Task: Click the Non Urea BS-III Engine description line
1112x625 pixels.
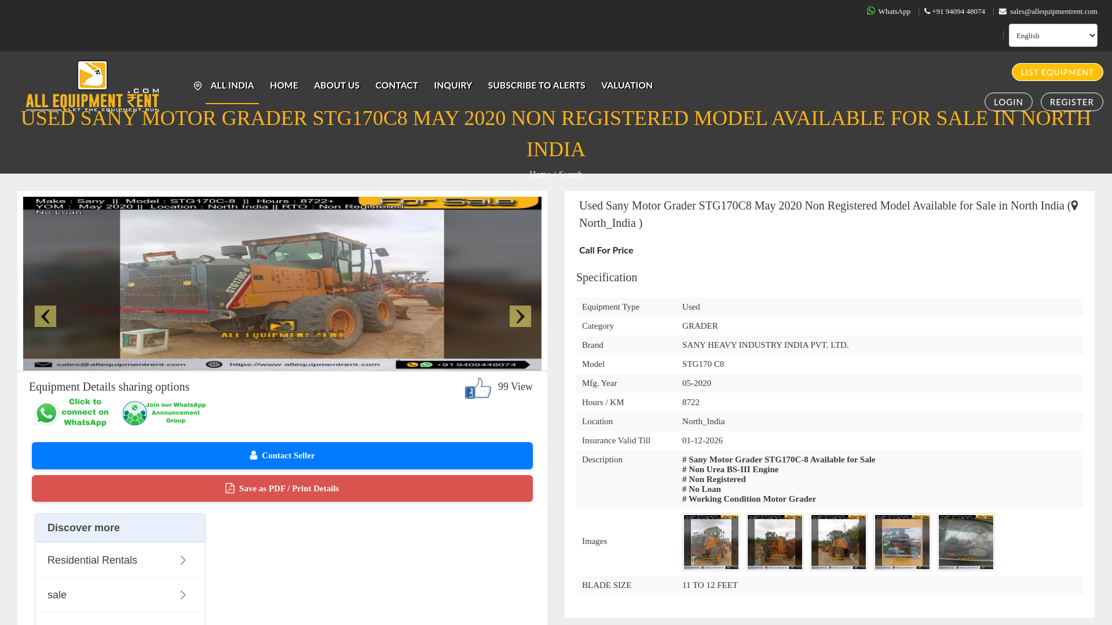Action: 730,469
